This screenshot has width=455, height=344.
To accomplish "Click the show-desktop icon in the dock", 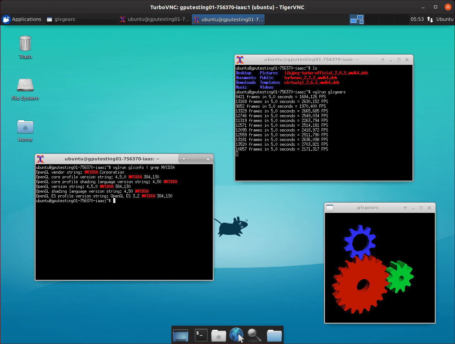I will coord(180,335).
